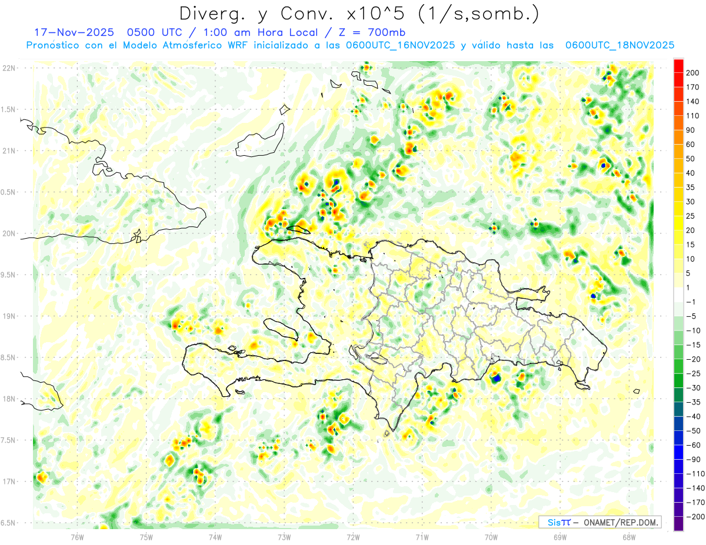Click the "20N" latitude label
The image size is (706, 545).
coord(8,233)
